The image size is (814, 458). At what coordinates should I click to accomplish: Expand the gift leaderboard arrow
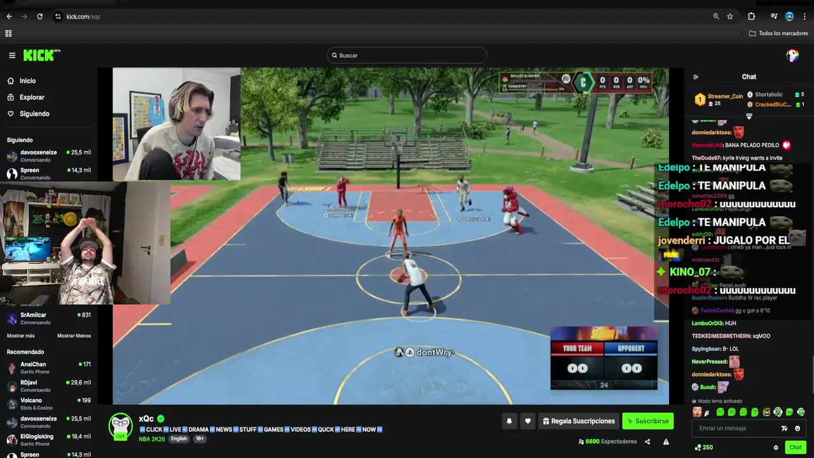748,116
